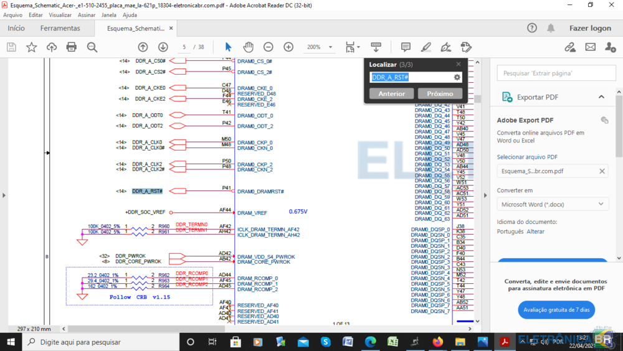Select the highlight text pen tool
Screen dimensions: 623x351
pyautogui.click(x=426, y=47)
